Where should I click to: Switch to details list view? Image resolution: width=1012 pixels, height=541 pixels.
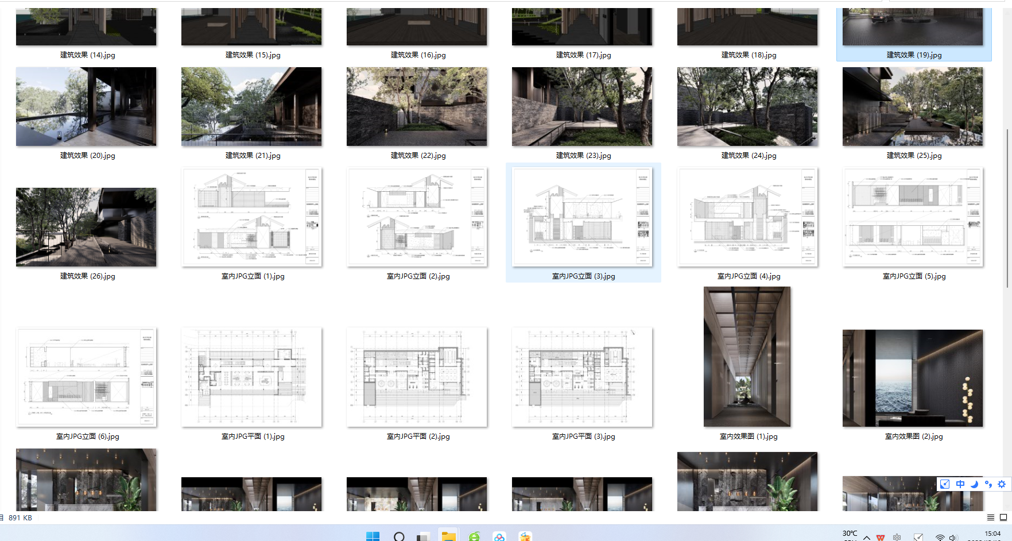(x=991, y=517)
